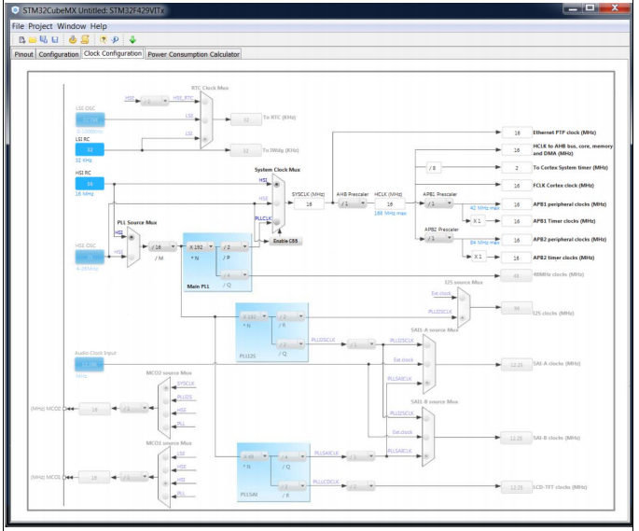Image resolution: width=639 pixels, height=531 pixels.
Task: Click the SYSCLK (MHz) value field
Action: pyautogui.click(x=309, y=204)
